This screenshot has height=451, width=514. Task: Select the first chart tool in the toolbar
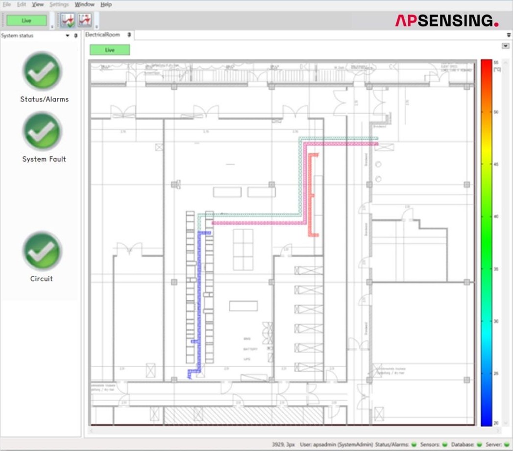point(67,20)
